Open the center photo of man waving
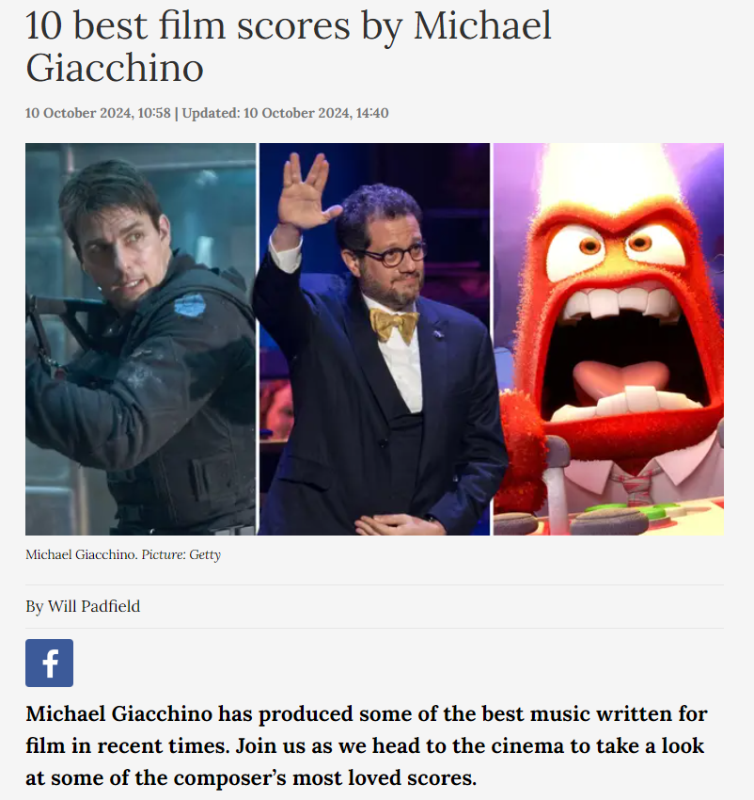Image resolution: width=754 pixels, height=800 pixels. [x=375, y=339]
